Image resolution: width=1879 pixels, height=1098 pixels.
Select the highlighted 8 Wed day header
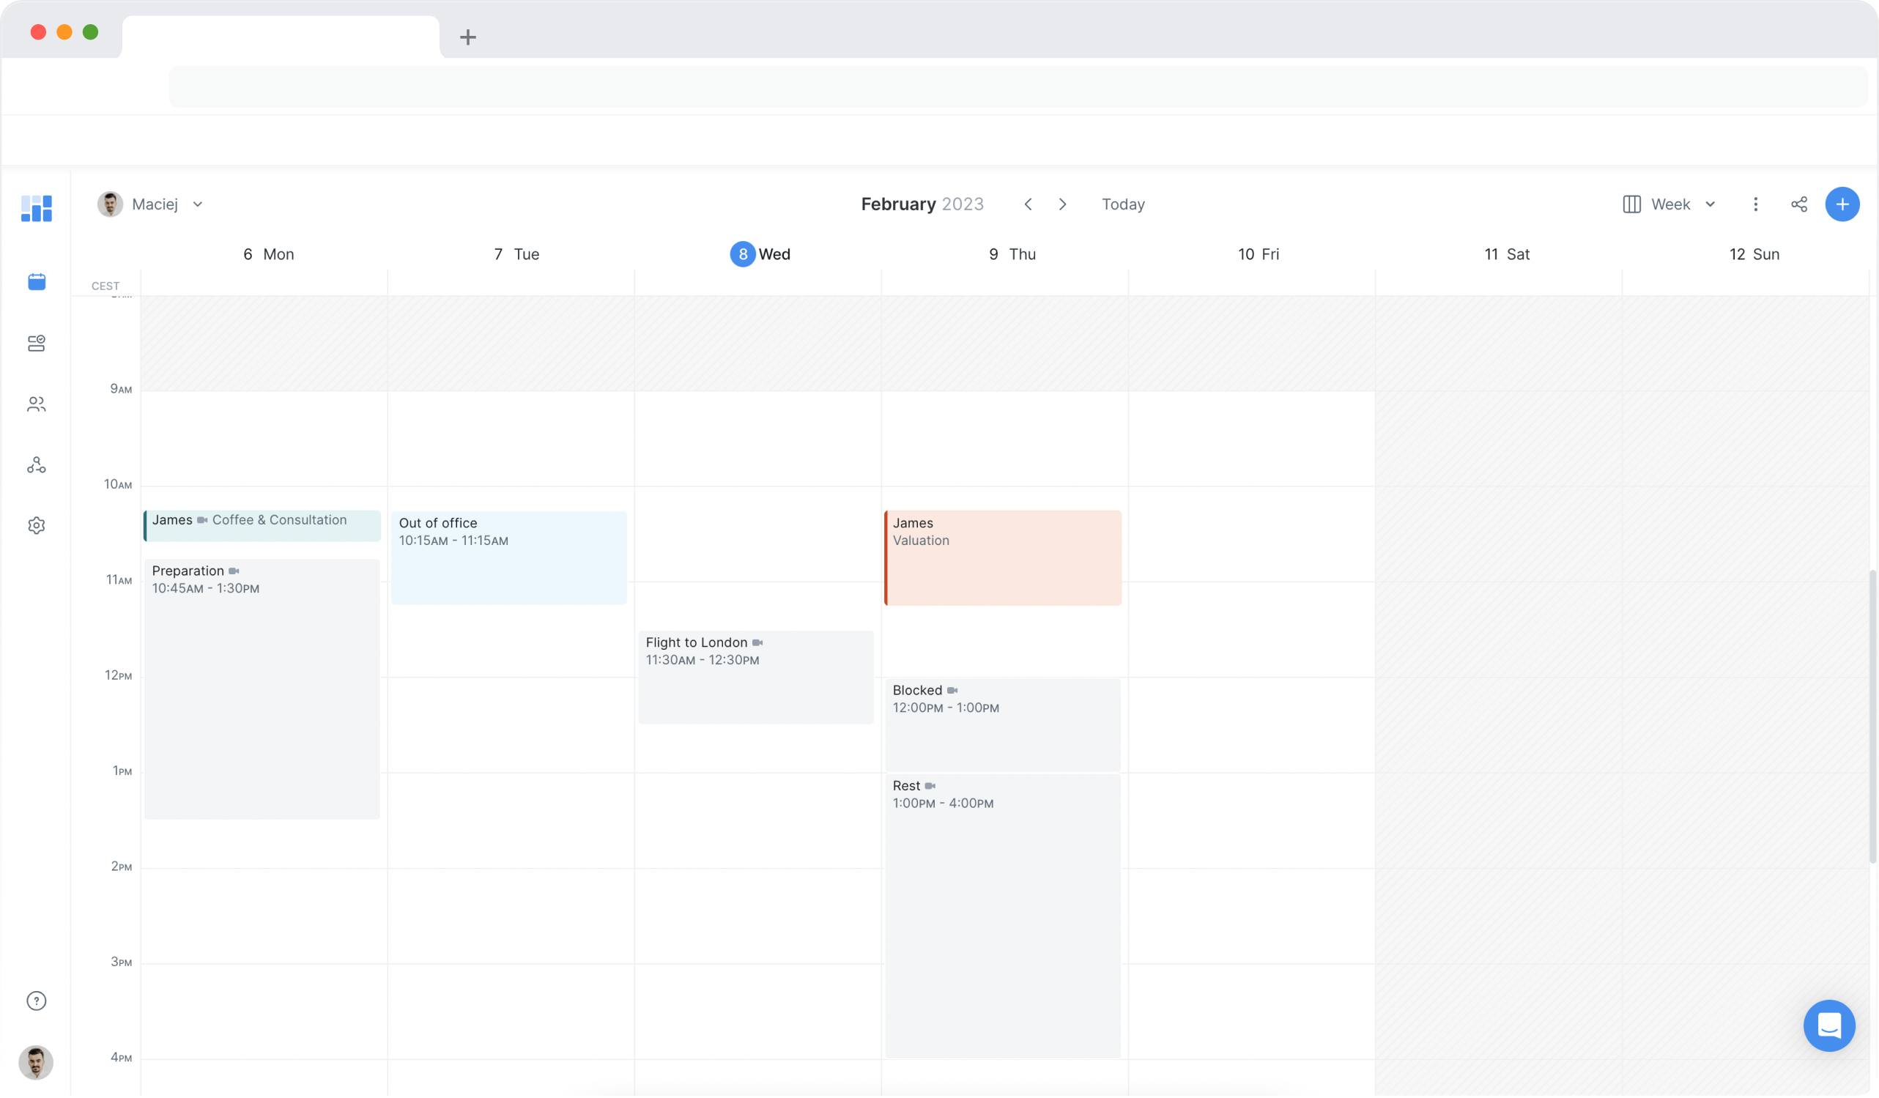tap(760, 254)
